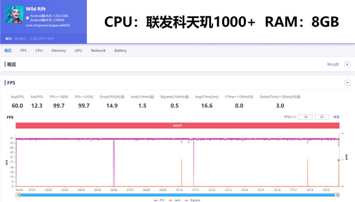This screenshot has width=355, height=202.
Task: Grab the right handle of the range slider
Action: 337,195
